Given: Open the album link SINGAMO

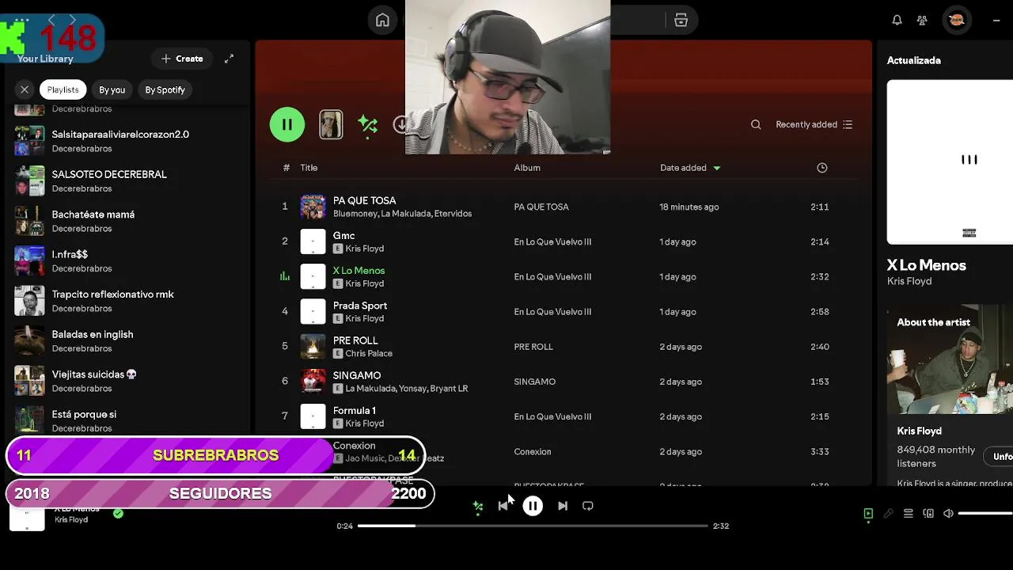Looking at the screenshot, I should pos(534,382).
